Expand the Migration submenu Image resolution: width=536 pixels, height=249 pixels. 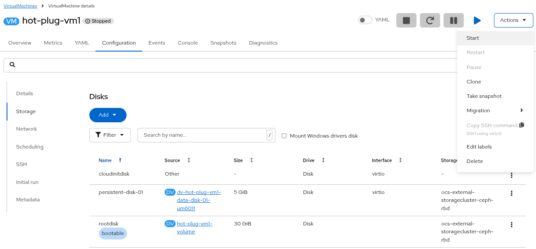coord(495,111)
